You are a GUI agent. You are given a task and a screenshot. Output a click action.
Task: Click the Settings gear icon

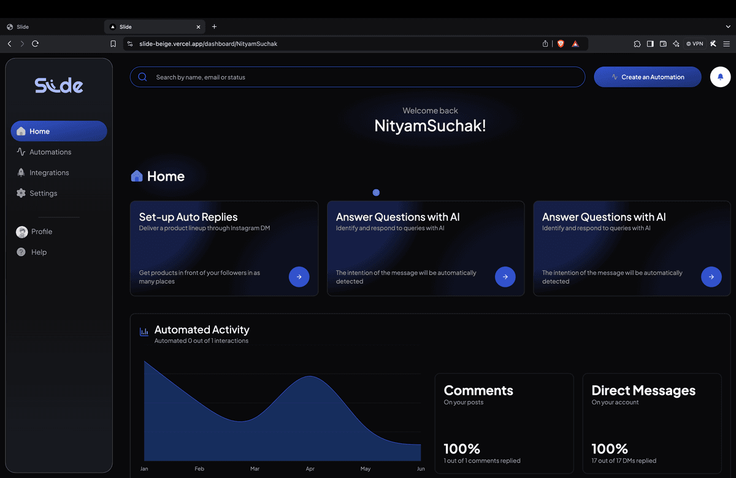(20, 192)
